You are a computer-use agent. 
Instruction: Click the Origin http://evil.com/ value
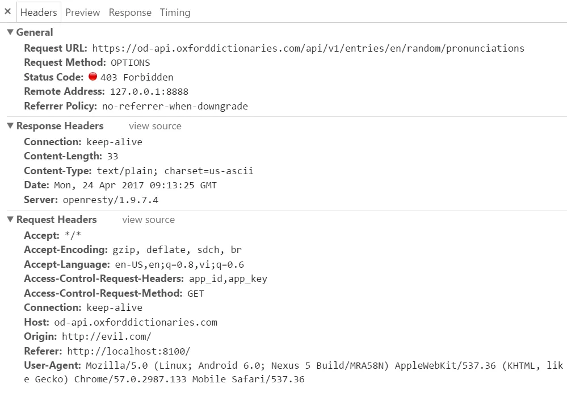pos(106,337)
